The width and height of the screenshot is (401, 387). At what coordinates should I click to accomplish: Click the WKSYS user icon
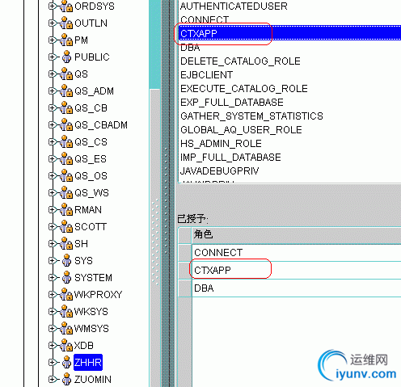coord(66,312)
